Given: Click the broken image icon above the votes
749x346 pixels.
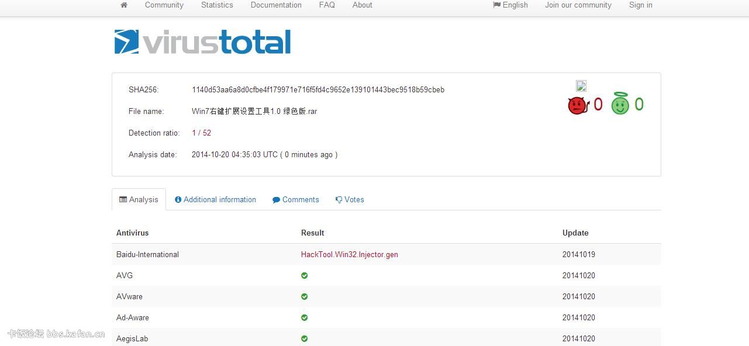Looking at the screenshot, I should 581,86.
